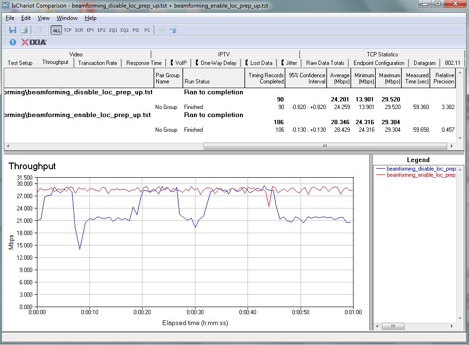Click the 24.259 average value cell
The height and width of the screenshot is (345, 469).
[x=342, y=107]
